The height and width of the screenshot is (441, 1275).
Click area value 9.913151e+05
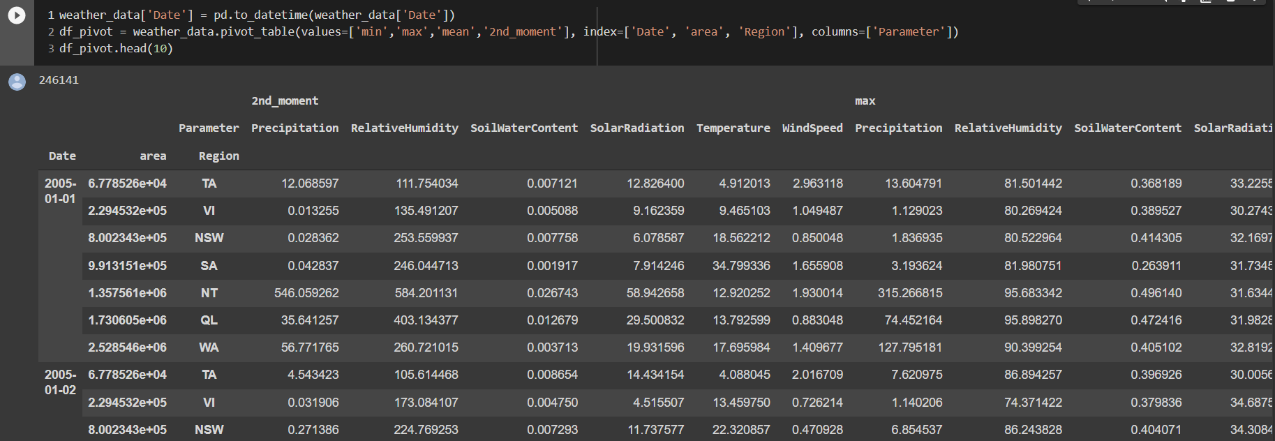pyautogui.click(x=127, y=265)
